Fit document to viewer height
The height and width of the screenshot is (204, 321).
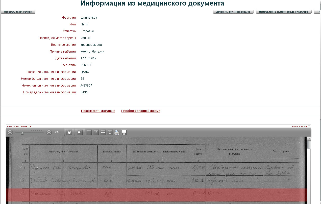tap(110, 133)
